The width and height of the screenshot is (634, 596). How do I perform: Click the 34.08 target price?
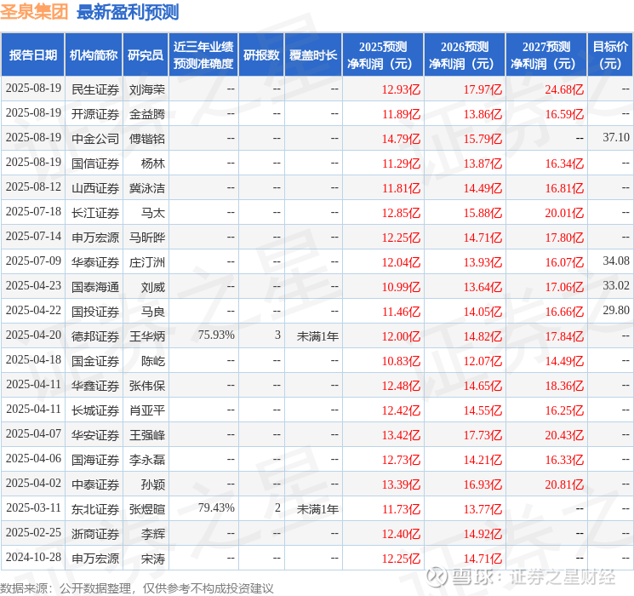click(616, 261)
